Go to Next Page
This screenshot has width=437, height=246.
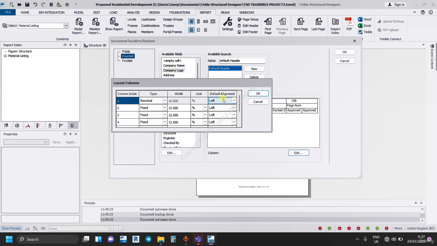[300, 23]
